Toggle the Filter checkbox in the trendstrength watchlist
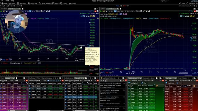Screen dimensions: 198x111 pos(43,80)
